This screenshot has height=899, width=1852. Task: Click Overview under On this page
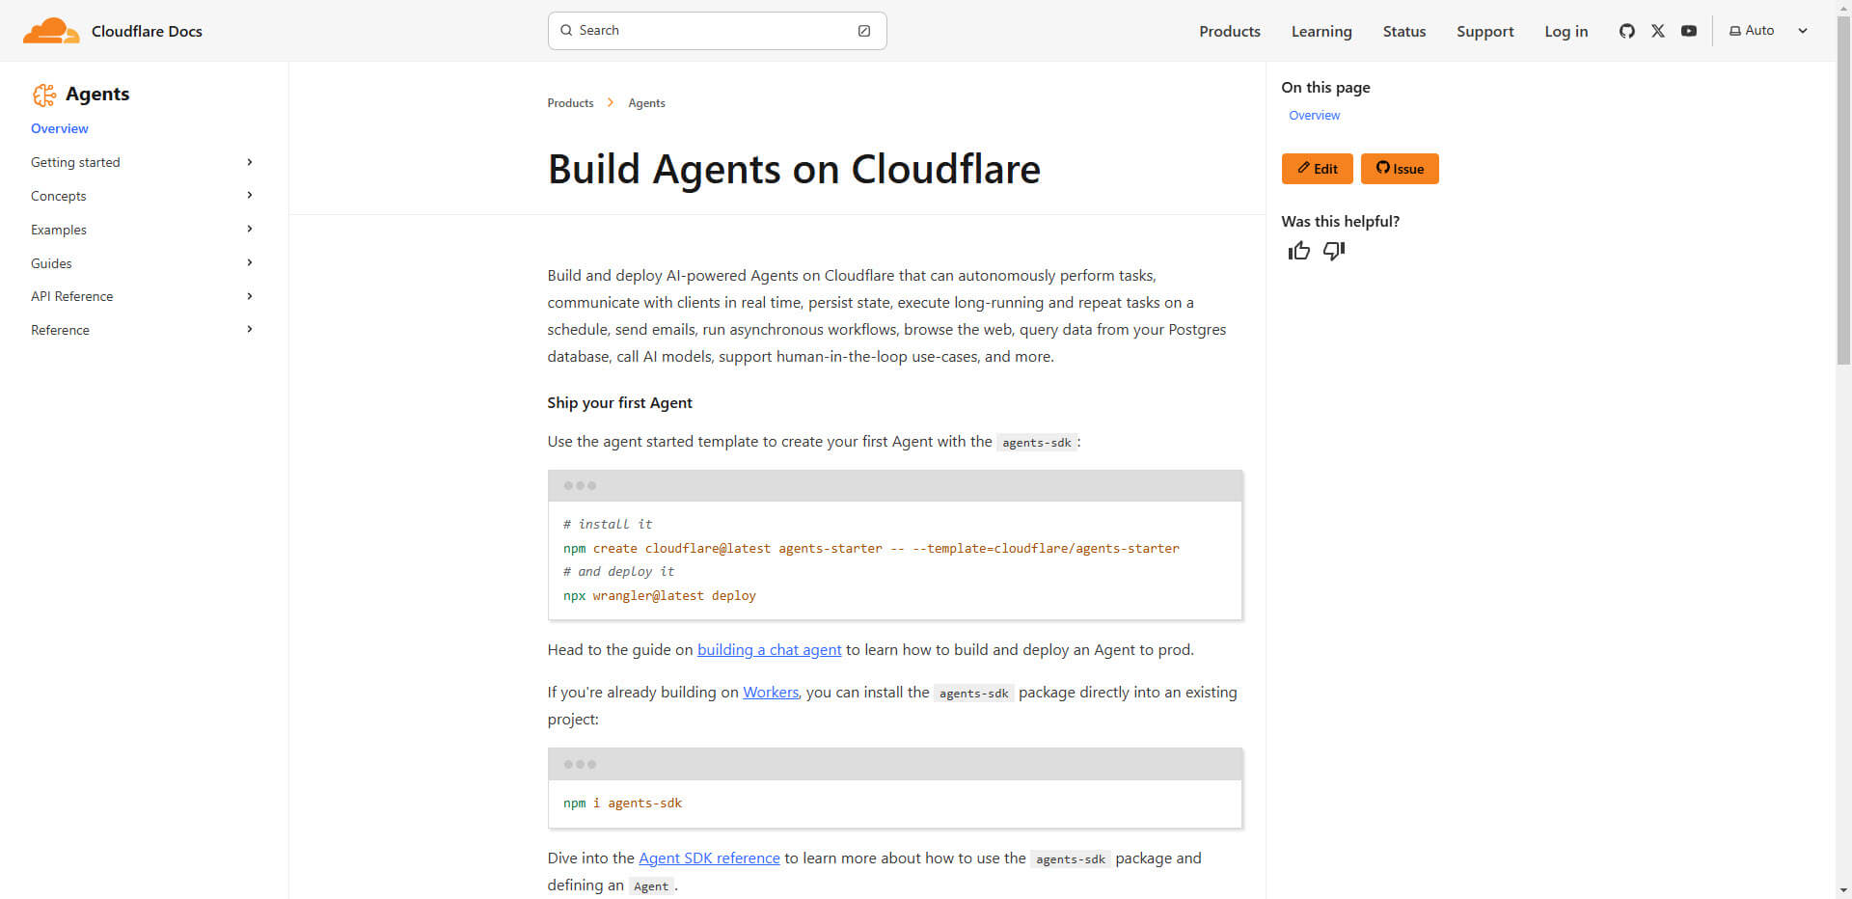1314,115
